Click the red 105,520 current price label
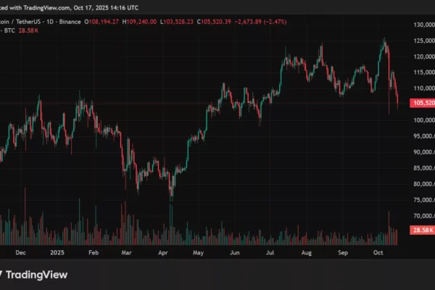This screenshot has width=435, height=290. [422, 103]
